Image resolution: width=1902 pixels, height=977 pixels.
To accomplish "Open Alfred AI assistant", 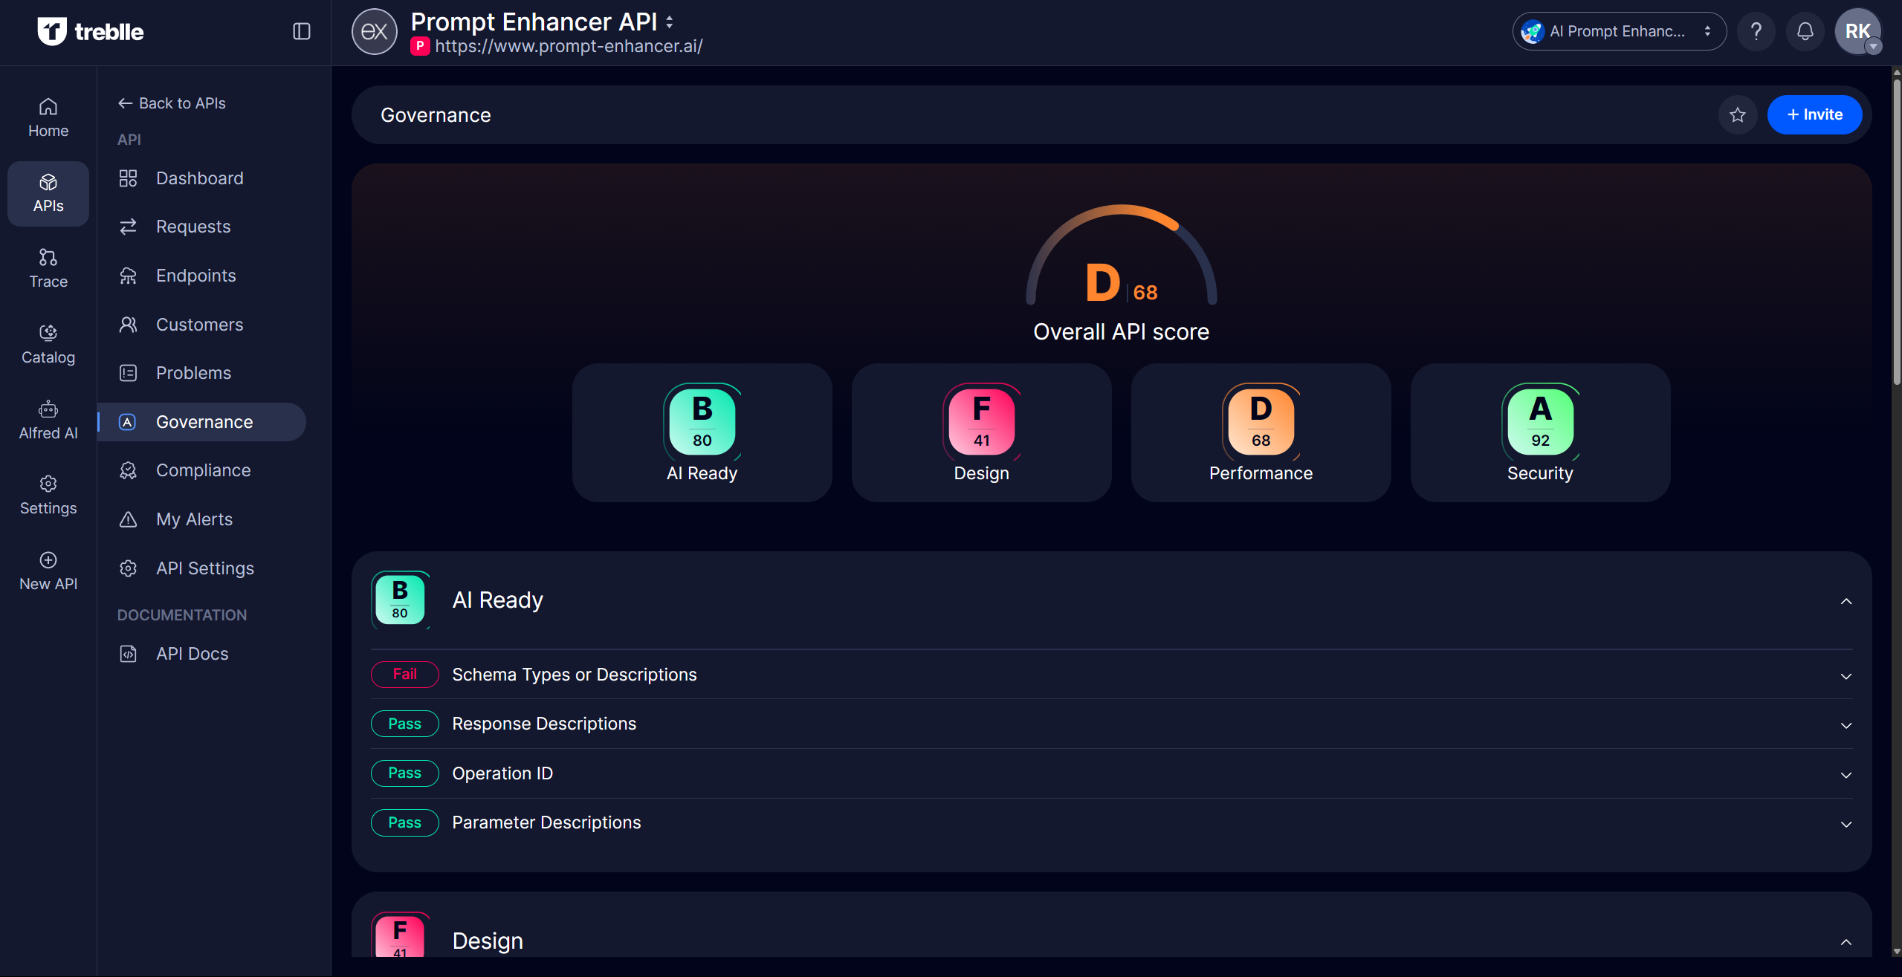I will [x=48, y=420].
